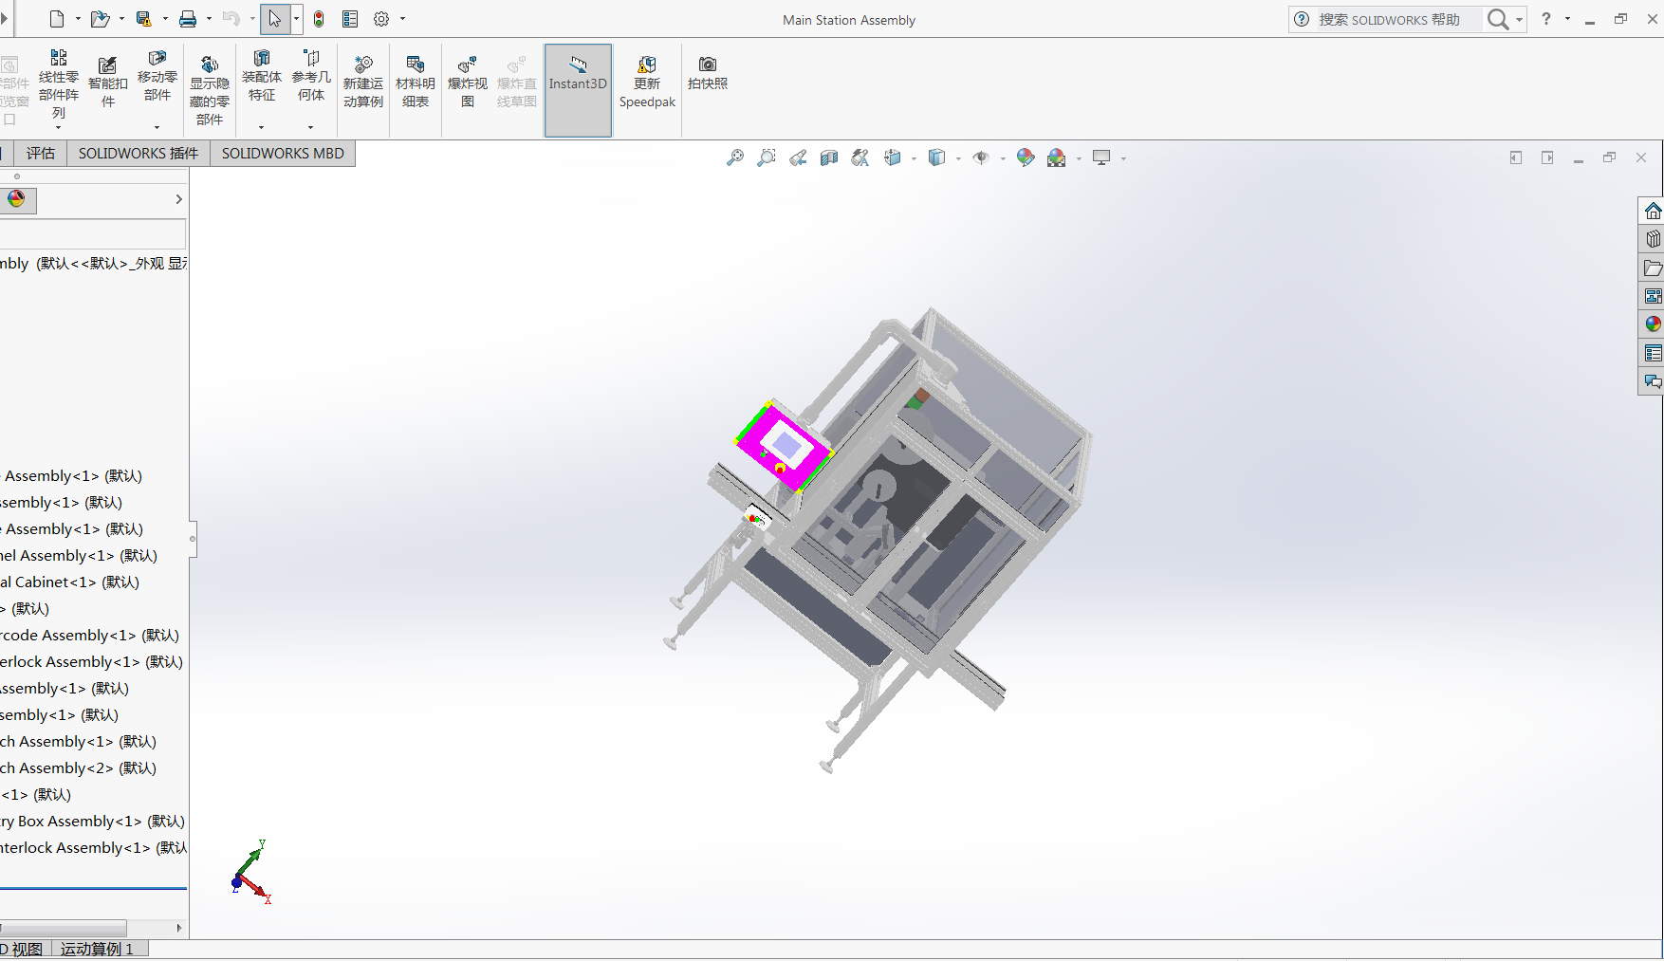Launch Smart Fasteners (智能扣件)
Viewport: 1664px width, 961px height.
108,82
